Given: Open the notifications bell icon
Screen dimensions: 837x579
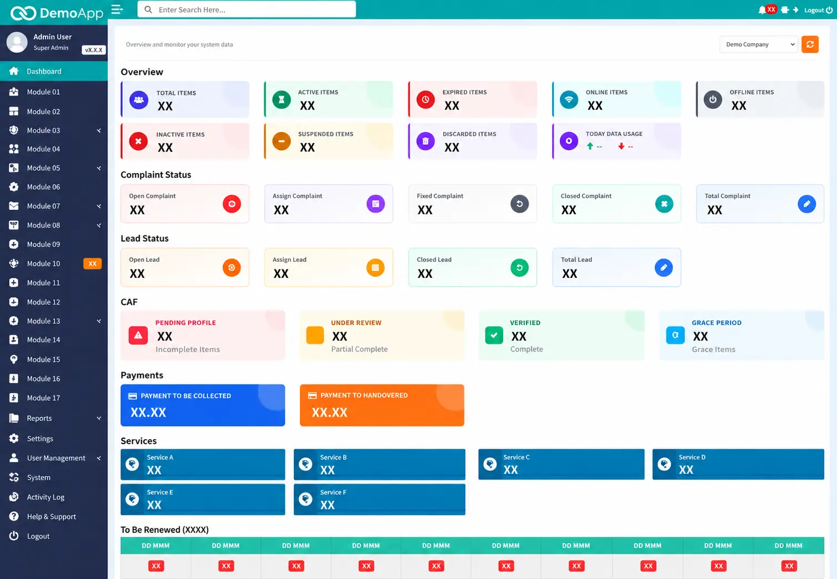Looking at the screenshot, I should 762,10.
